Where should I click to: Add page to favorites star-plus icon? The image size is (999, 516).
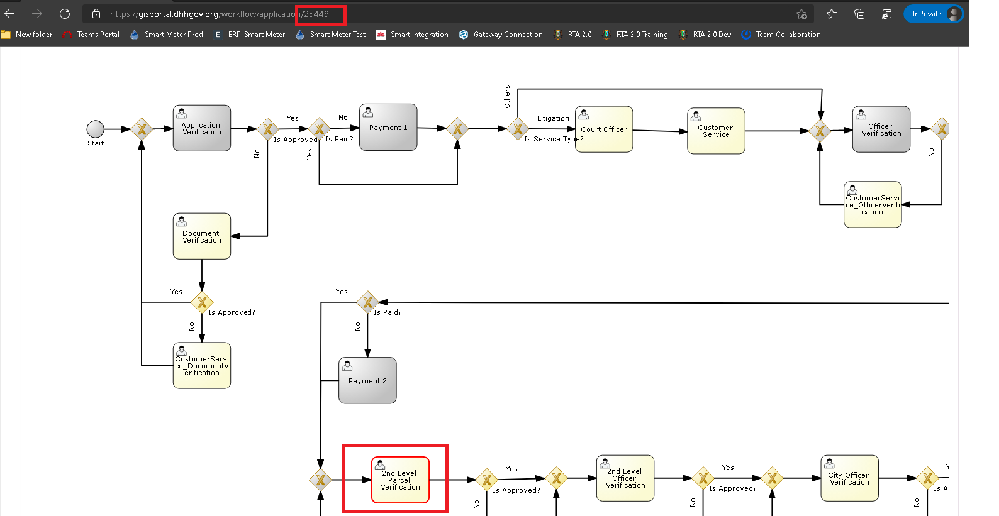pos(801,14)
